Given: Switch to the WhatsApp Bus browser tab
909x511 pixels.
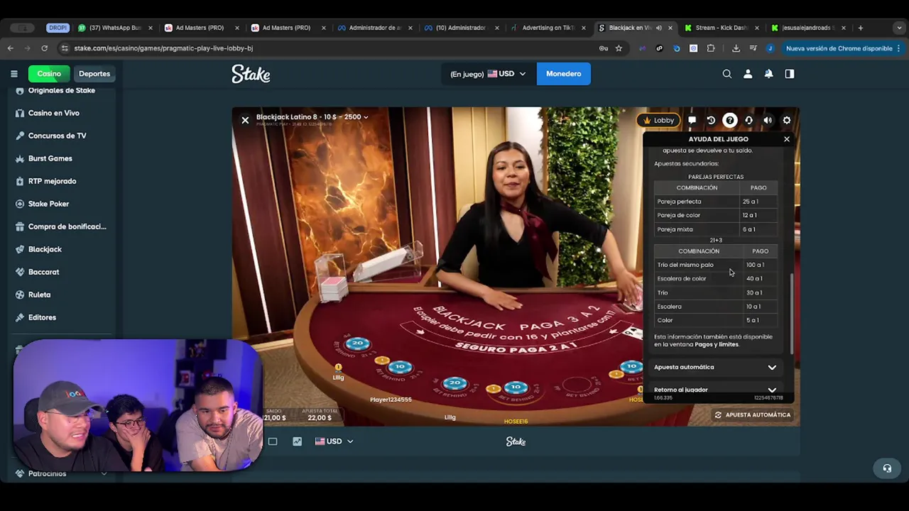Looking at the screenshot, I should [115, 28].
